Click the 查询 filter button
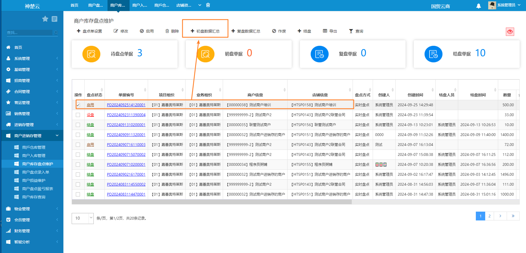Viewport: 526px width, 253px height. pos(356,31)
